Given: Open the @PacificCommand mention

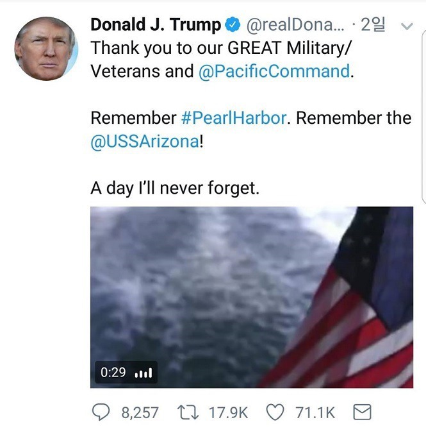Looking at the screenshot, I should point(274,71).
